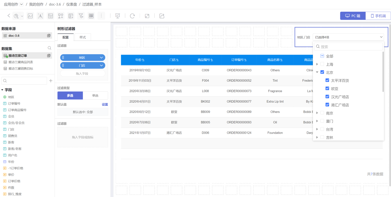Uncheck the 北京 checkbox

click(322, 72)
